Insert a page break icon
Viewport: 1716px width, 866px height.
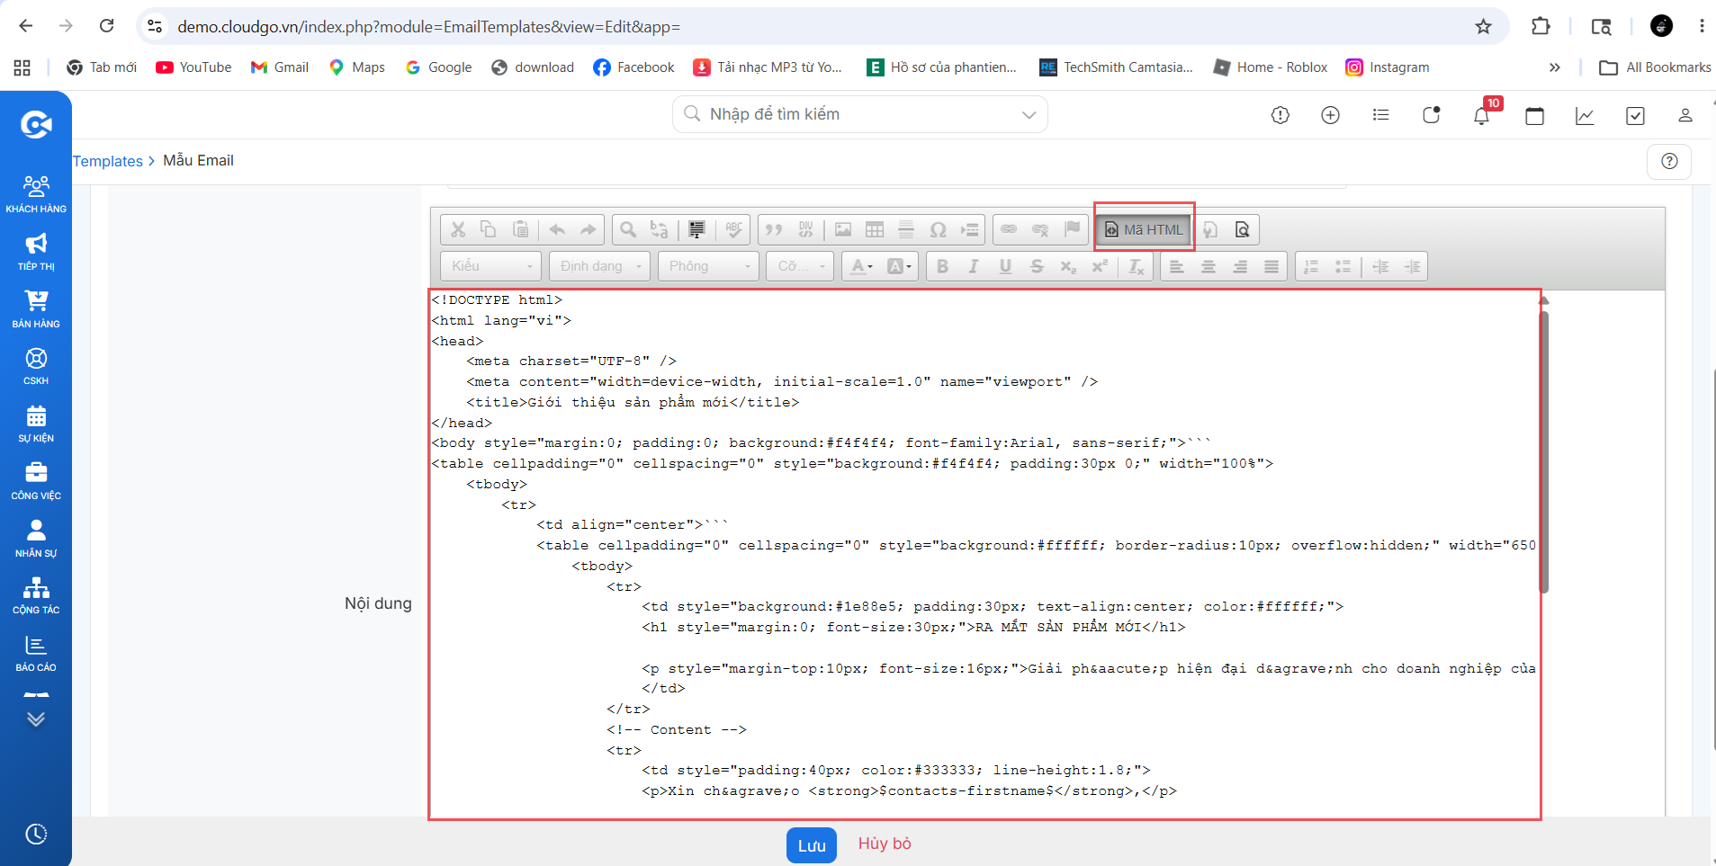[x=969, y=229]
